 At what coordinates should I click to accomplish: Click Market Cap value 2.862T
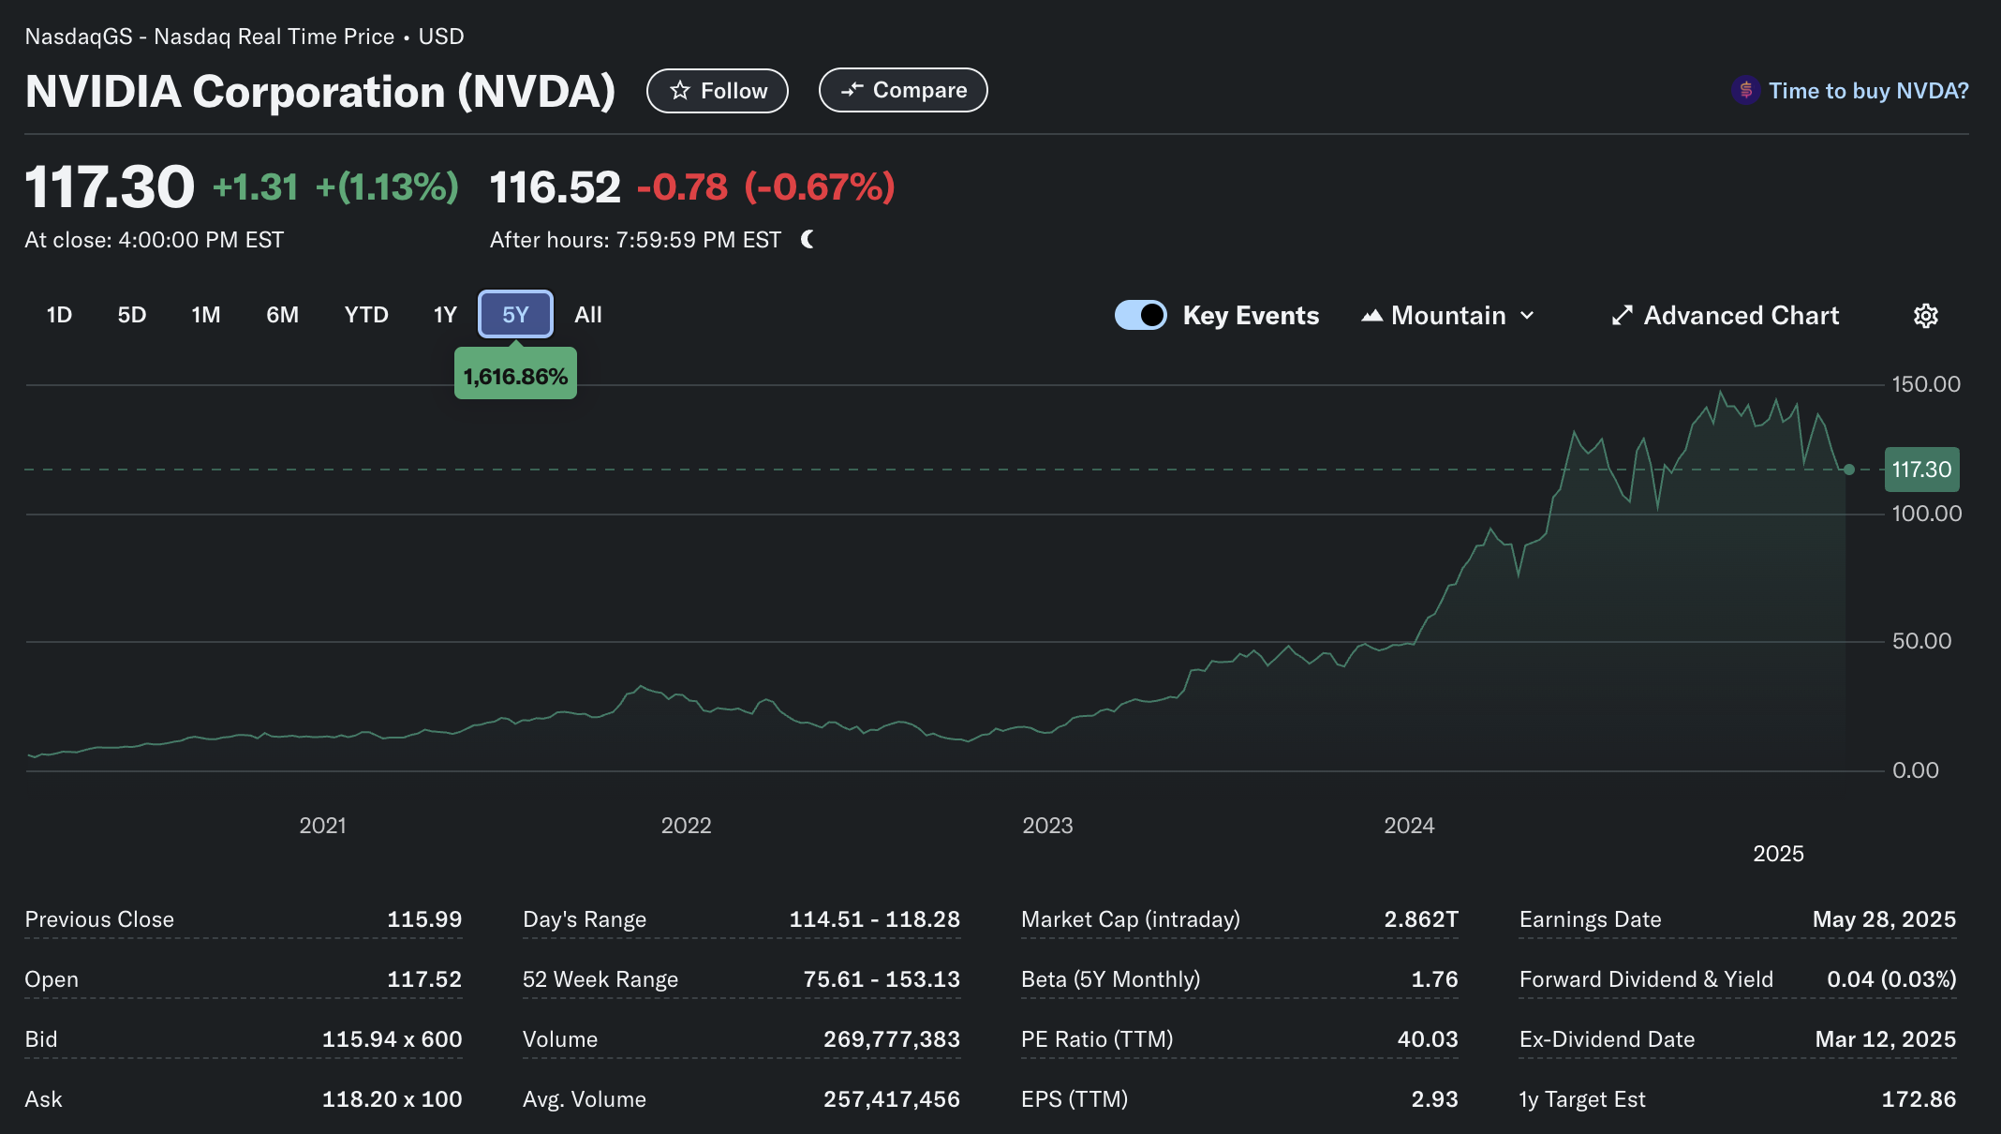pos(1421,919)
